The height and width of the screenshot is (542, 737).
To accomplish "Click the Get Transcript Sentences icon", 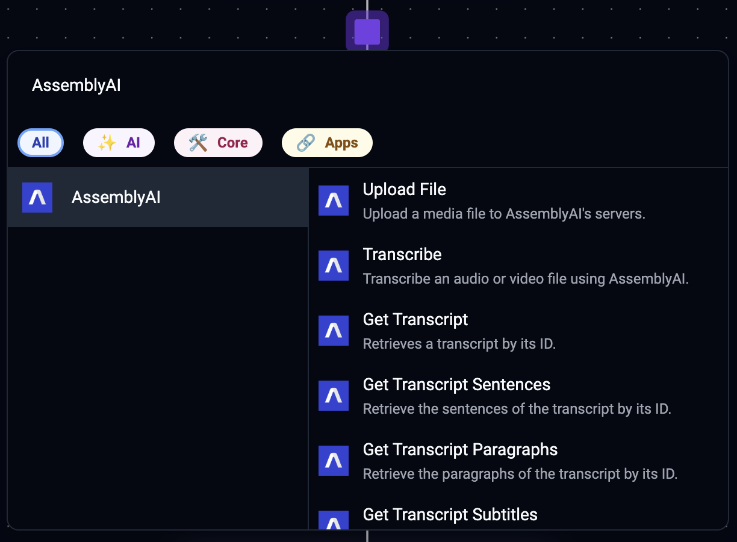I will tap(334, 396).
